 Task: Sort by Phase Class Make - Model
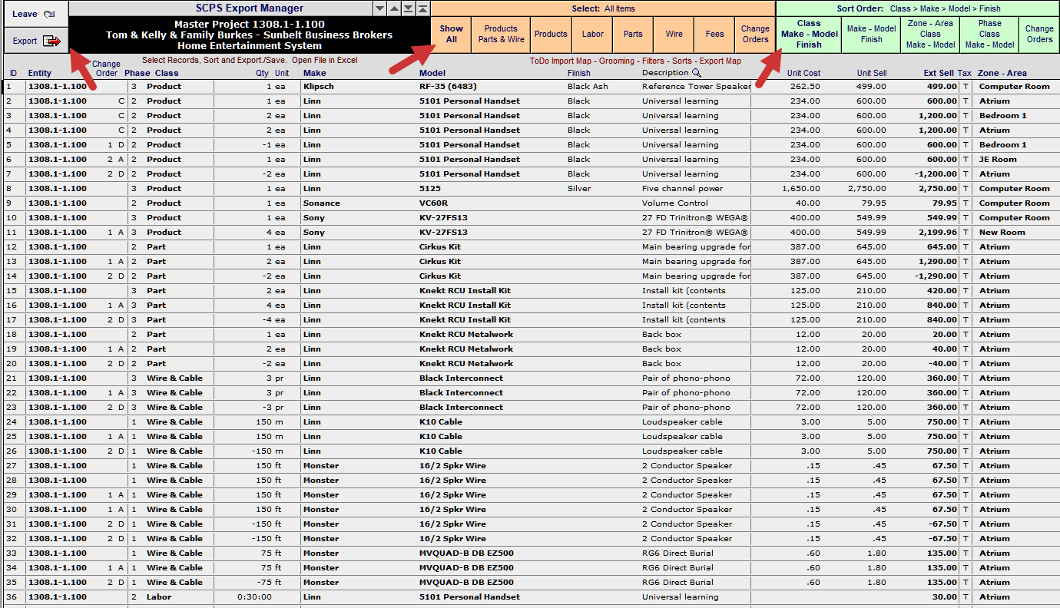989,34
